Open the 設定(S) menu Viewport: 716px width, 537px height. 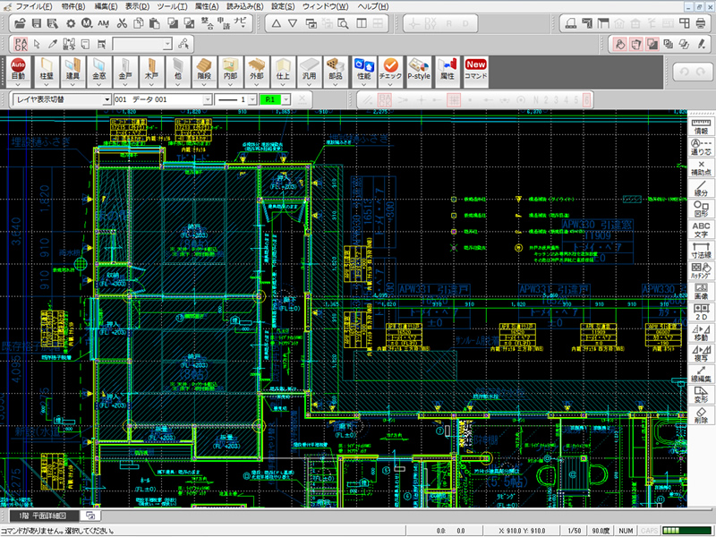click(283, 6)
